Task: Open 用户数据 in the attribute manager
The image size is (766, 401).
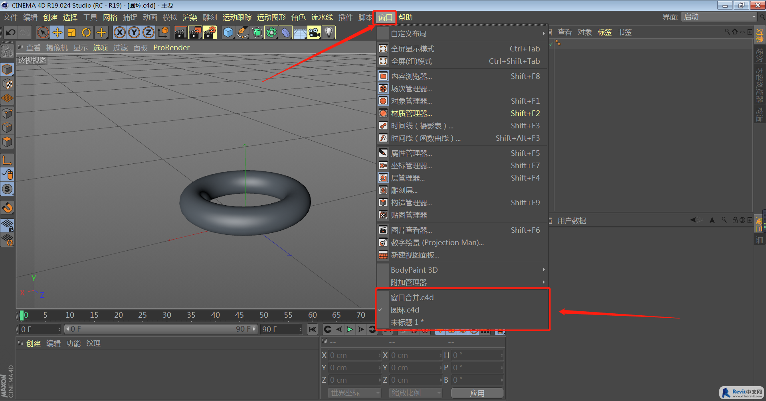Action: [572, 220]
